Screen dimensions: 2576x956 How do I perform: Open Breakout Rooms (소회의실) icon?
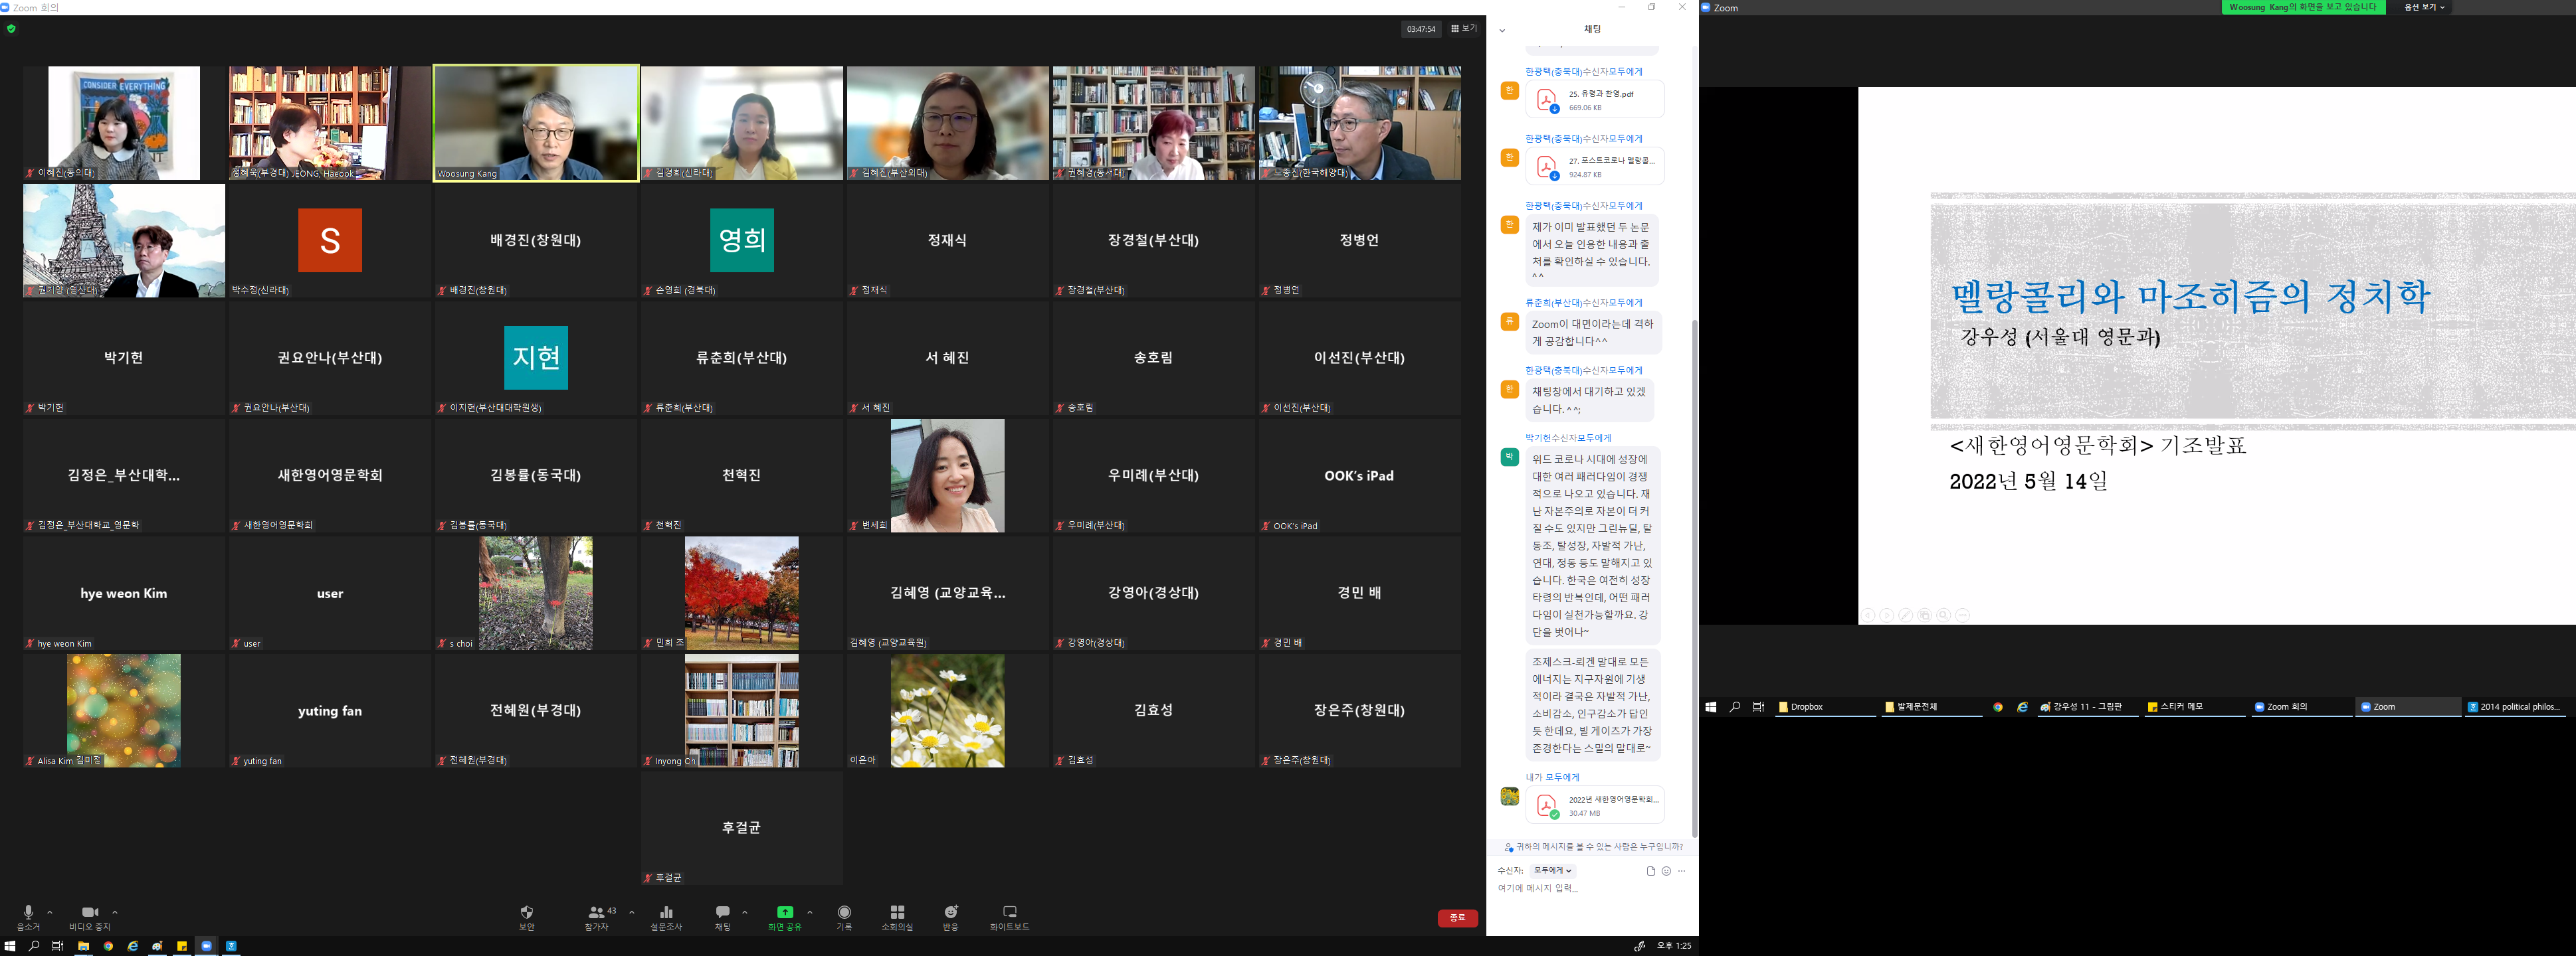click(x=897, y=913)
